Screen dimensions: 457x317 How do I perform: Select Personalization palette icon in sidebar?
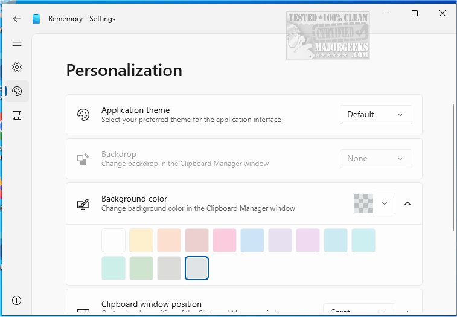[x=17, y=91]
